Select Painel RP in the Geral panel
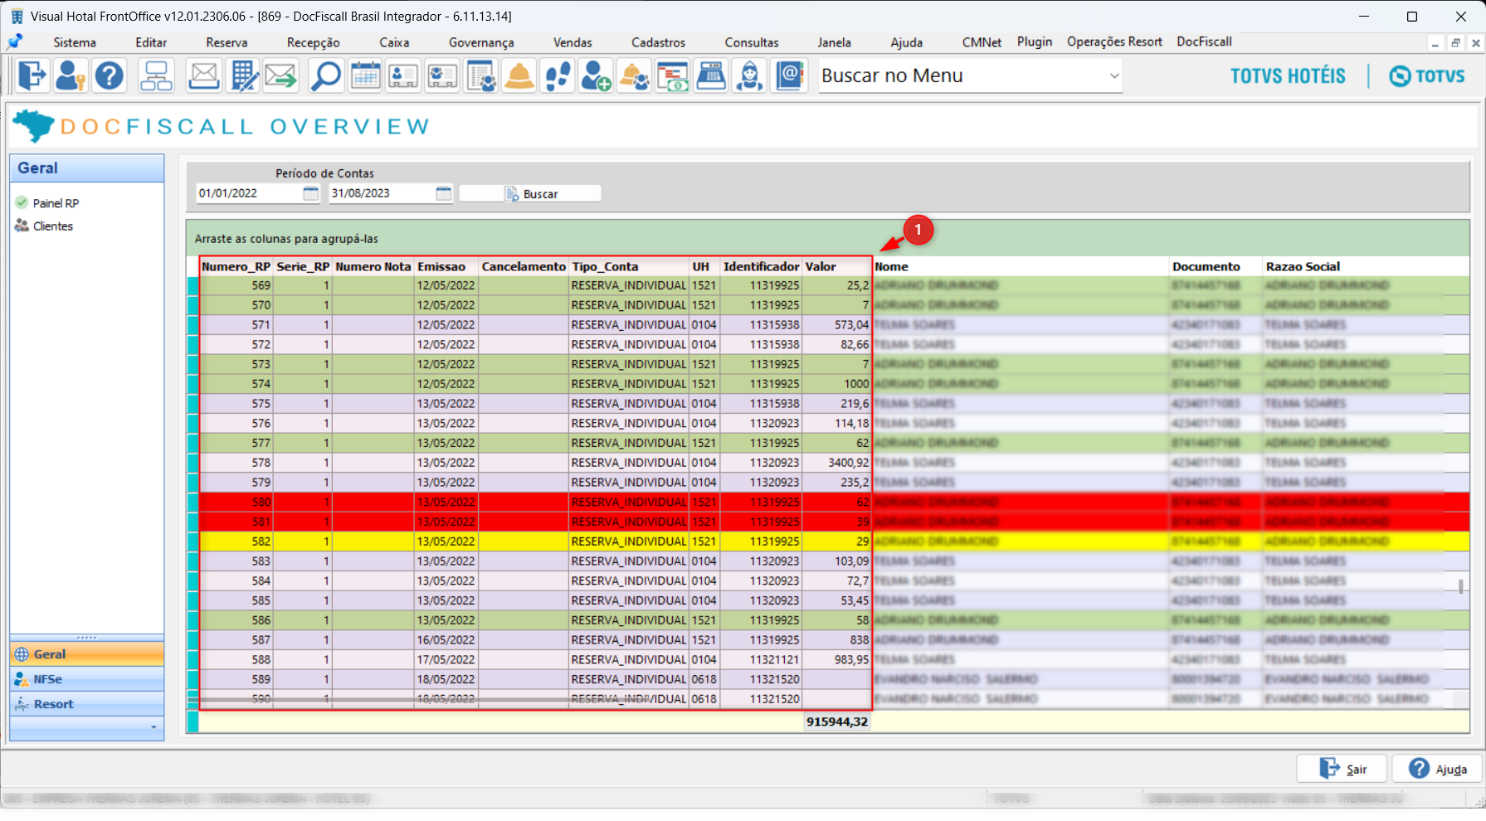Viewport: 1486px width, 821px height. (x=56, y=203)
